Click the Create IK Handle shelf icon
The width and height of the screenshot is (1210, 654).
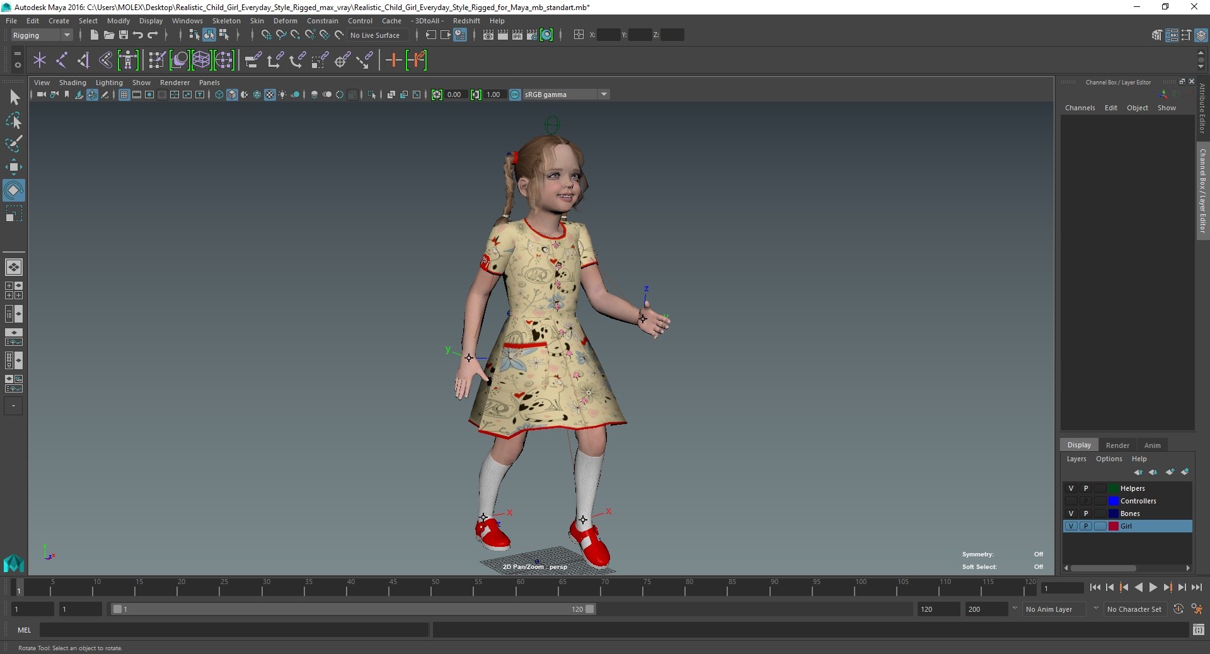pos(84,60)
